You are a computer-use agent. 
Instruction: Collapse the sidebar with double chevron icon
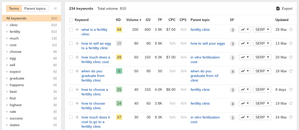[55, 8]
